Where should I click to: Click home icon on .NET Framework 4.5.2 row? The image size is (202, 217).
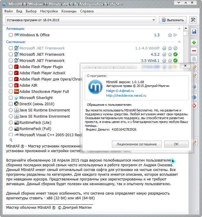click(164, 54)
